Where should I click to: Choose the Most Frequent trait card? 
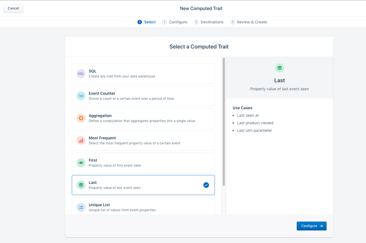pyautogui.click(x=143, y=140)
